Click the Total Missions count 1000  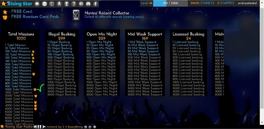click(21, 38)
